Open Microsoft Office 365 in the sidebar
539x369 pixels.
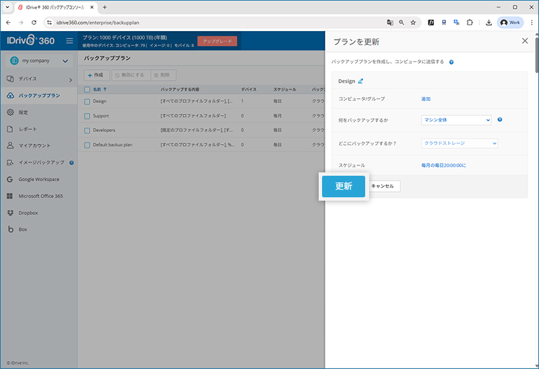(40, 196)
